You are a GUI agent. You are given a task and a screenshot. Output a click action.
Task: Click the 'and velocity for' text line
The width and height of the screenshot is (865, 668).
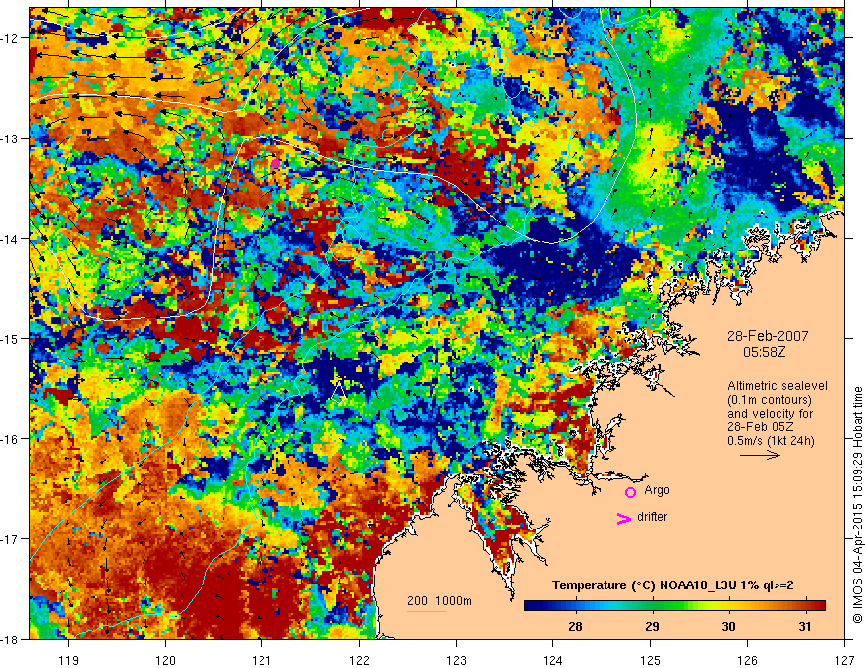coord(770,414)
